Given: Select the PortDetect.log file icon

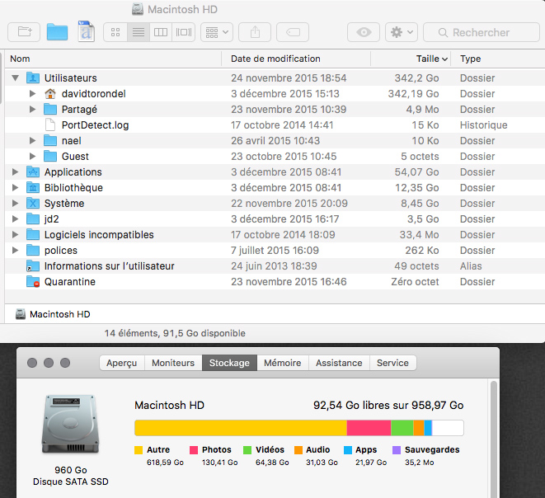Looking at the screenshot, I should click(x=50, y=124).
